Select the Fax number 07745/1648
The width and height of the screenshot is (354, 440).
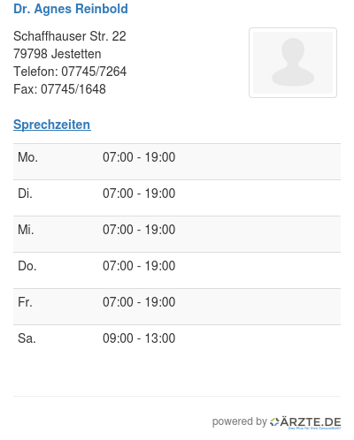pos(73,89)
